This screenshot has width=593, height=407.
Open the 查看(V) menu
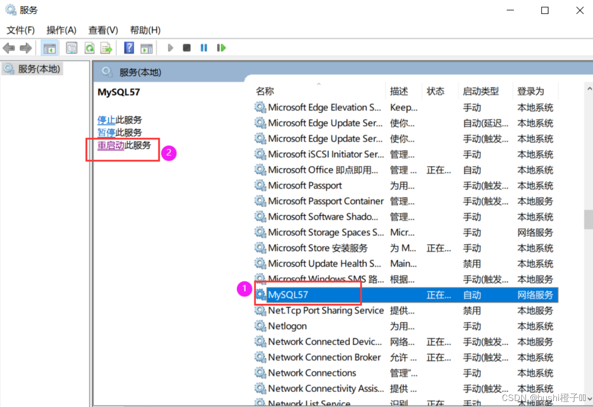pyautogui.click(x=103, y=30)
